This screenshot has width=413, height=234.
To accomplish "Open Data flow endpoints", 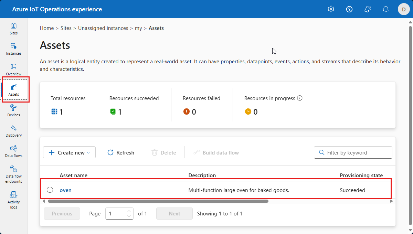I will click(13, 173).
